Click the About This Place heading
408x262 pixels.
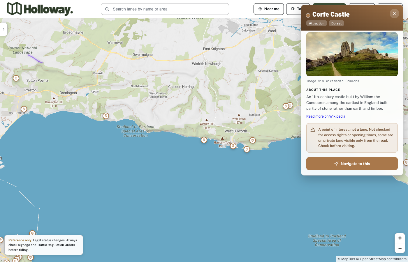[x=323, y=90]
